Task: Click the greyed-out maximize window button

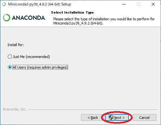Action: click(x=138, y=4)
